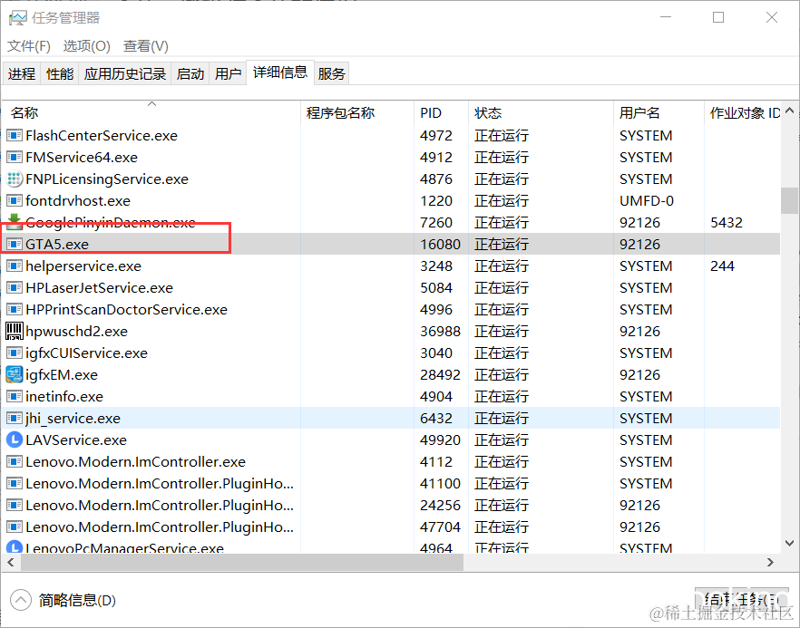This screenshot has width=800, height=628.
Task: Click PID value 16080
Action: pos(440,245)
